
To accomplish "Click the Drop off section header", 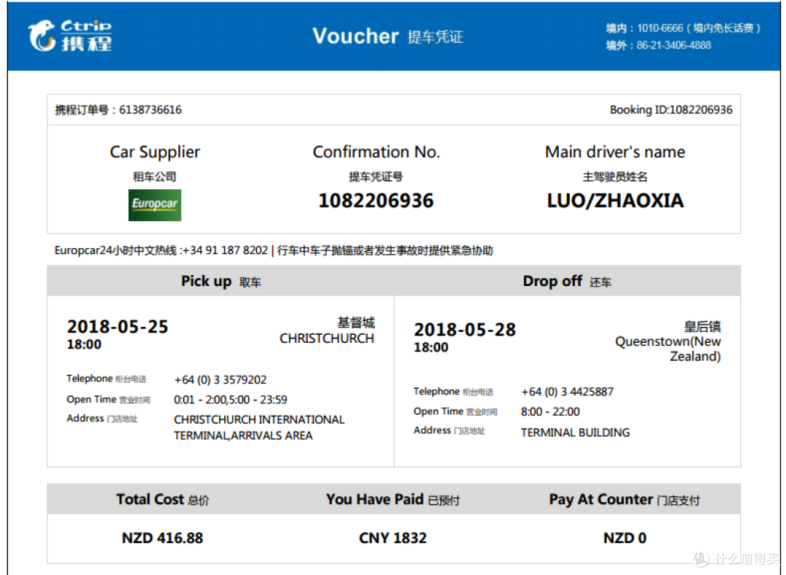I will pos(567,281).
